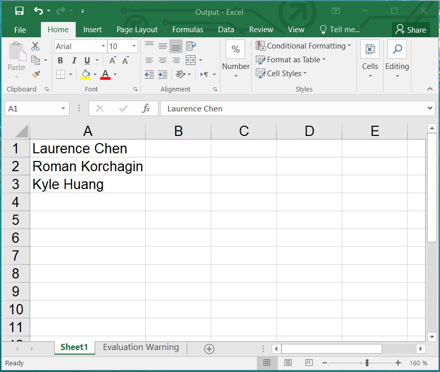Activate the Format Painter
The image size is (440, 372).
tap(35, 75)
